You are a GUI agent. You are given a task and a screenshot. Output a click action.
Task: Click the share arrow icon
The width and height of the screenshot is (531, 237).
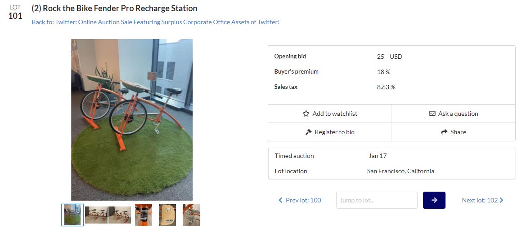coord(444,132)
